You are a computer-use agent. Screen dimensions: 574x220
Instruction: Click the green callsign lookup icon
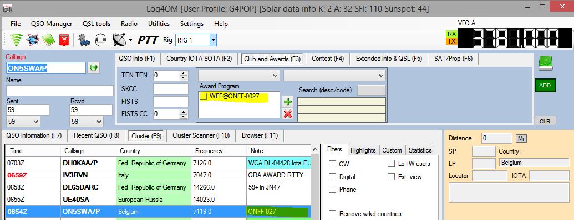click(x=94, y=68)
